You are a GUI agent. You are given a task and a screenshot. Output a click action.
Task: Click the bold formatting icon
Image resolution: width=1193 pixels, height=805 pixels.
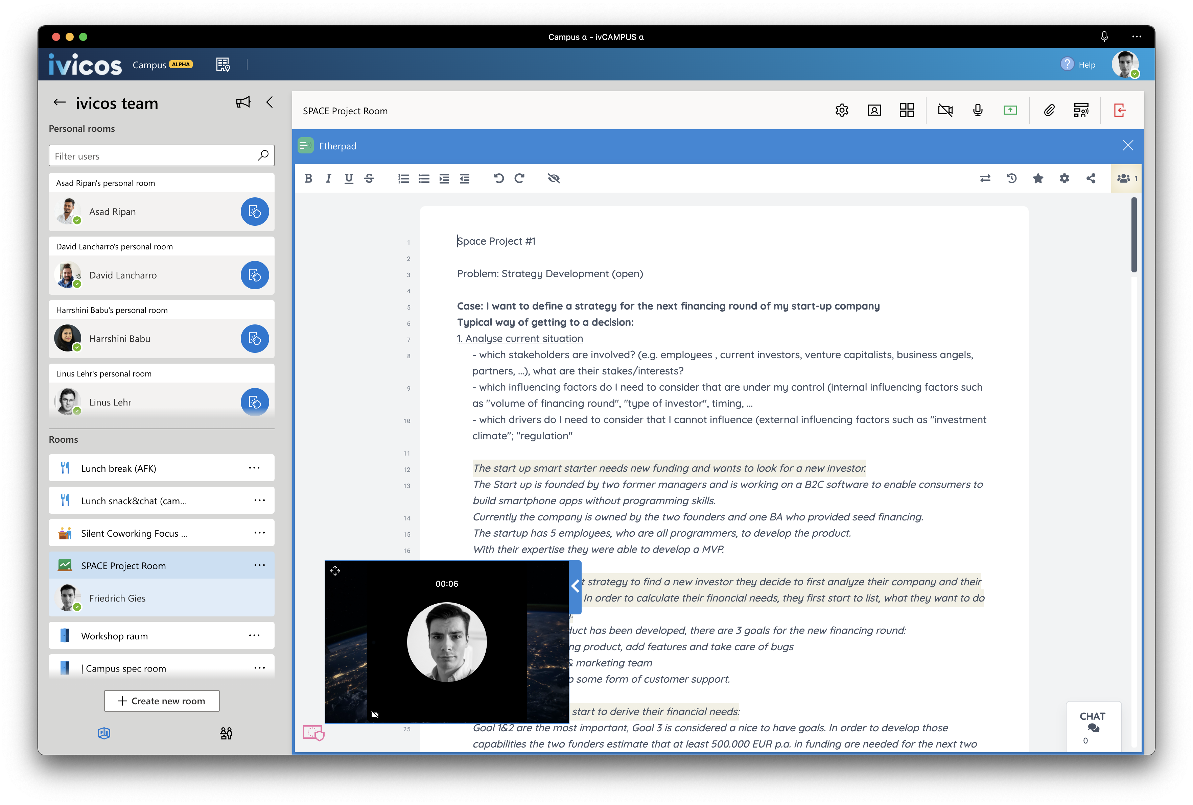(308, 178)
